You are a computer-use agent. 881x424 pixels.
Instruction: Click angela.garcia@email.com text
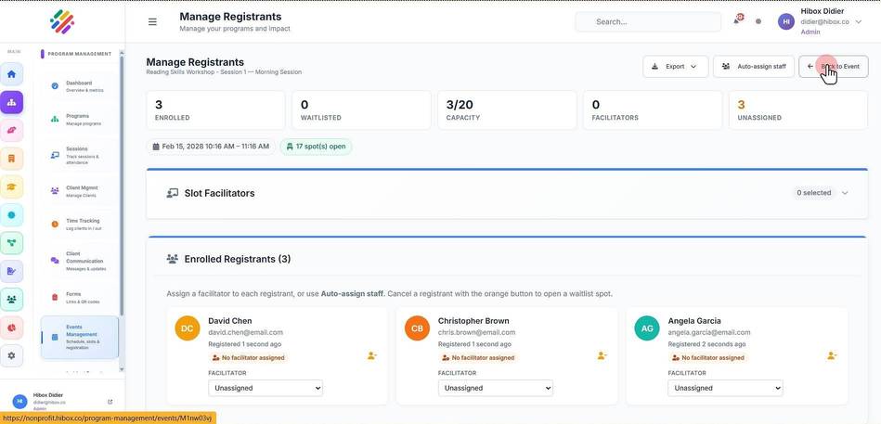coord(709,332)
